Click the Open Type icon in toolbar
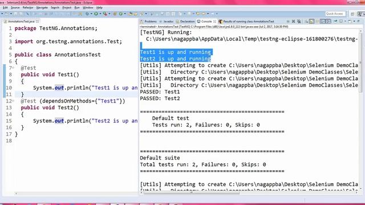The height and width of the screenshot is (205, 365). tap(131, 14)
